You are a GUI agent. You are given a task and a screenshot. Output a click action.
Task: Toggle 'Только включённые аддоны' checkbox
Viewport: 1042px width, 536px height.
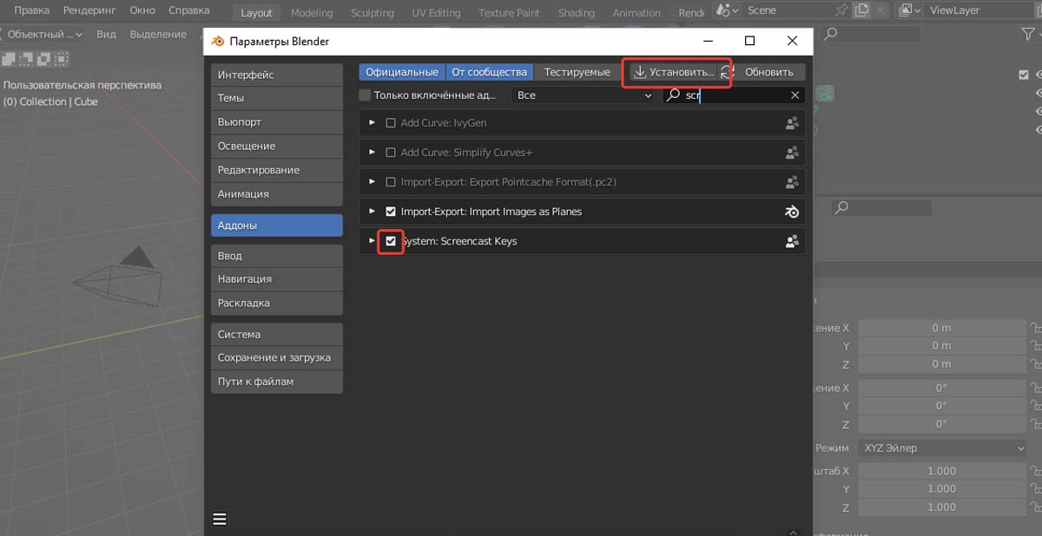pyautogui.click(x=365, y=95)
